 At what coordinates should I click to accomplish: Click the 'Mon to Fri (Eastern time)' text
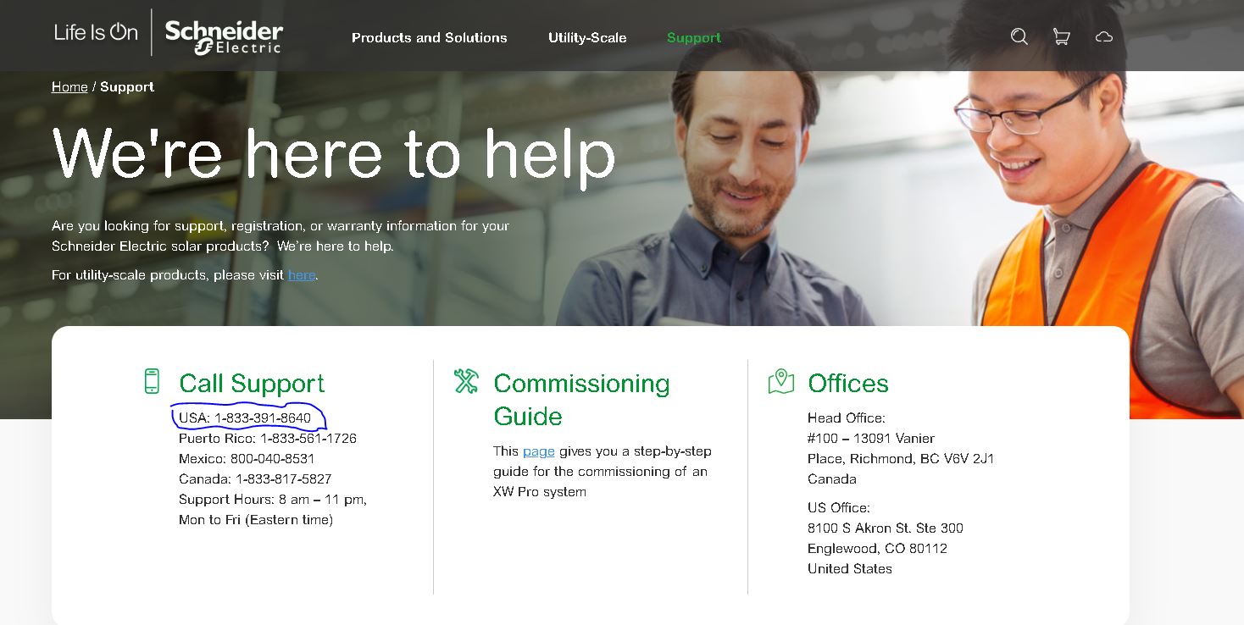click(x=256, y=520)
